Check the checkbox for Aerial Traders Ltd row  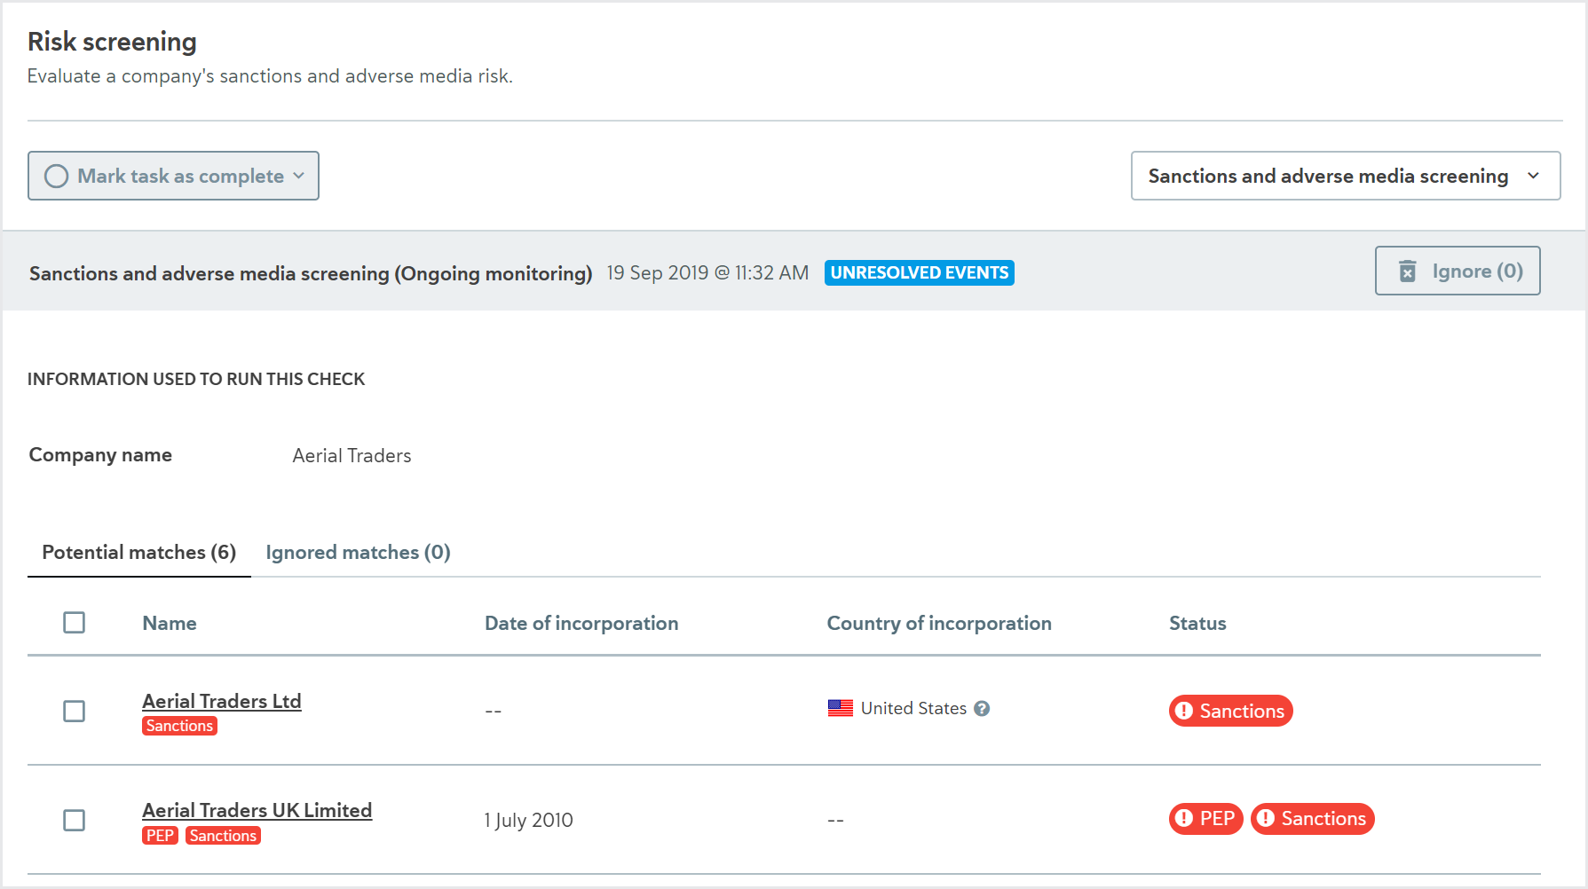(x=75, y=712)
